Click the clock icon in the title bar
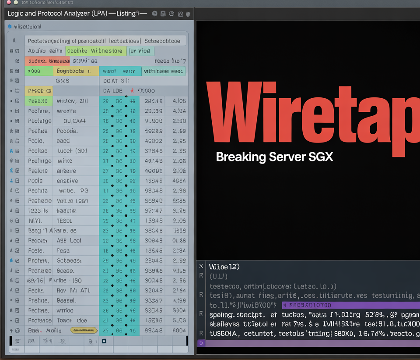The image size is (420, 360). tap(171, 14)
